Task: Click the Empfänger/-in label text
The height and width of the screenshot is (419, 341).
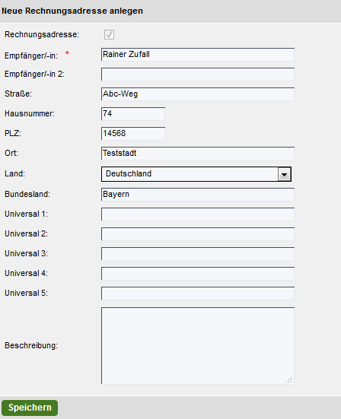Action: pyautogui.click(x=31, y=56)
